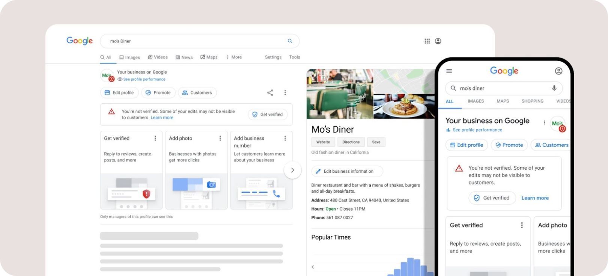Click the Directions button under Mo's Diner
This screenshot has height=276, width=608.
click(x=351, y=142)
